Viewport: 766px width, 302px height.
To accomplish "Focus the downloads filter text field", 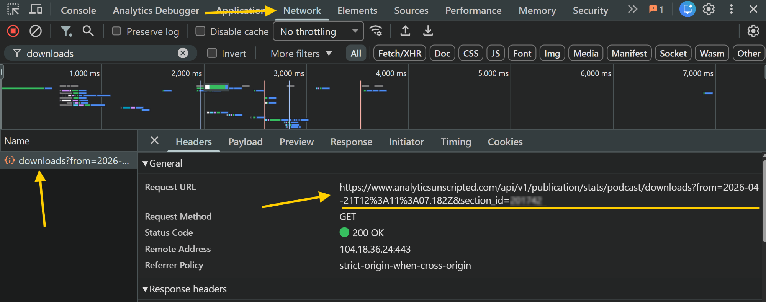I will [x=100, y=53].
